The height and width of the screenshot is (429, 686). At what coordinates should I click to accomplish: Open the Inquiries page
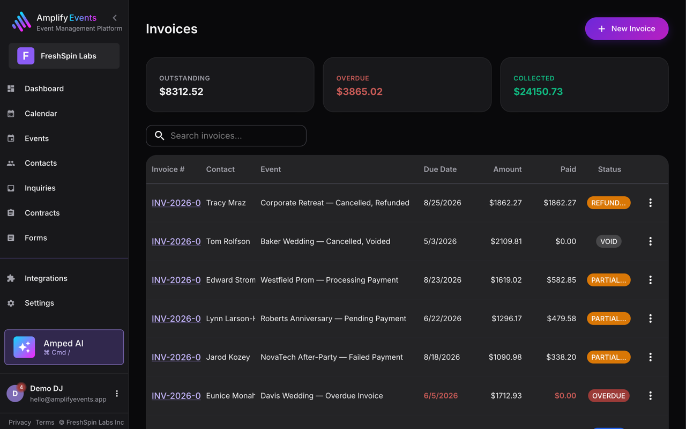pyautogui.click(x=64, y=188)
